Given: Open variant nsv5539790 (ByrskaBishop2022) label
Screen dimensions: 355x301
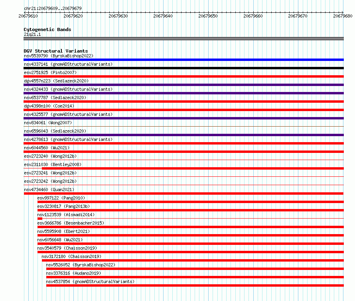Looking at the screenshot, I should click(x=59, y=56).
